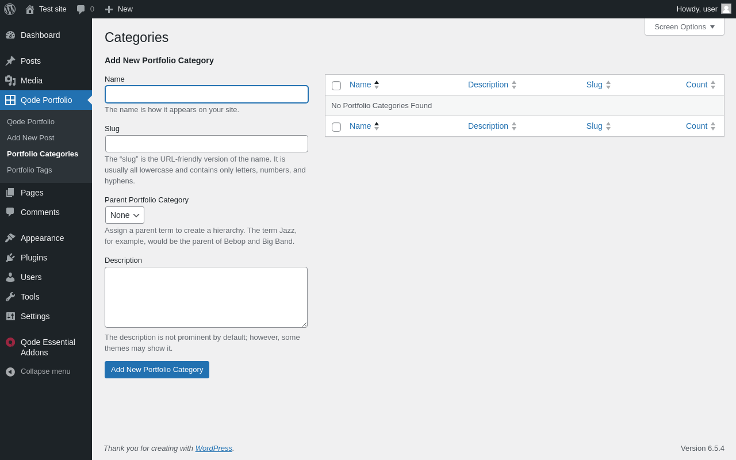This screenshot has width=736, height=460.
Task: Click into the Slug text field
Action: 206,144
